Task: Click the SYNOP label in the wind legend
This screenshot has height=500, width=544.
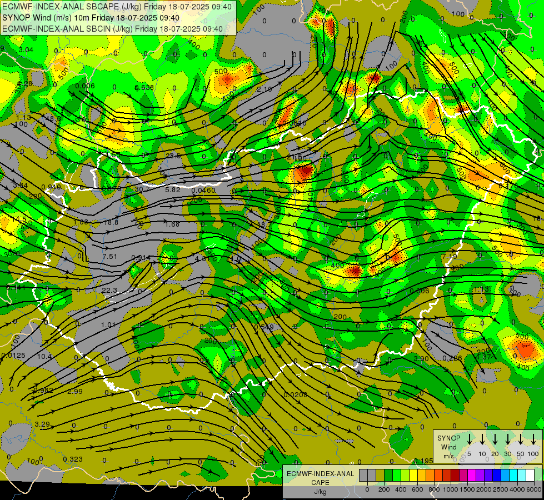Action: (448, 438)
